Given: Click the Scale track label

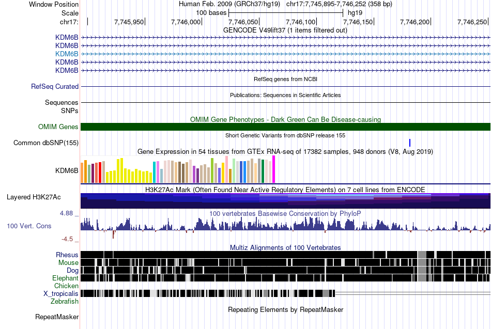Looking at the screenshot, I should (70, 13).
